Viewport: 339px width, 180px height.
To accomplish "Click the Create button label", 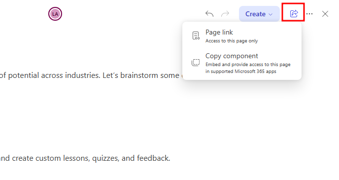I will click(x=255, y=14).
